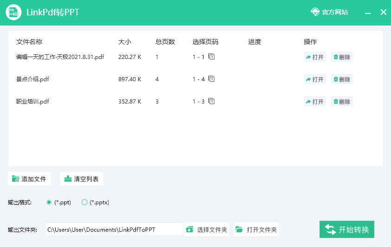
Task: Click the 1 - 1 page range value
Action: pos(199,57)
